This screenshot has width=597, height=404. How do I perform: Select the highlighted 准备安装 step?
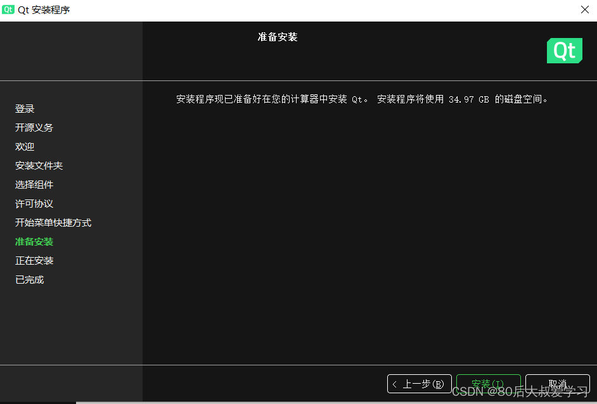(34, 241)
